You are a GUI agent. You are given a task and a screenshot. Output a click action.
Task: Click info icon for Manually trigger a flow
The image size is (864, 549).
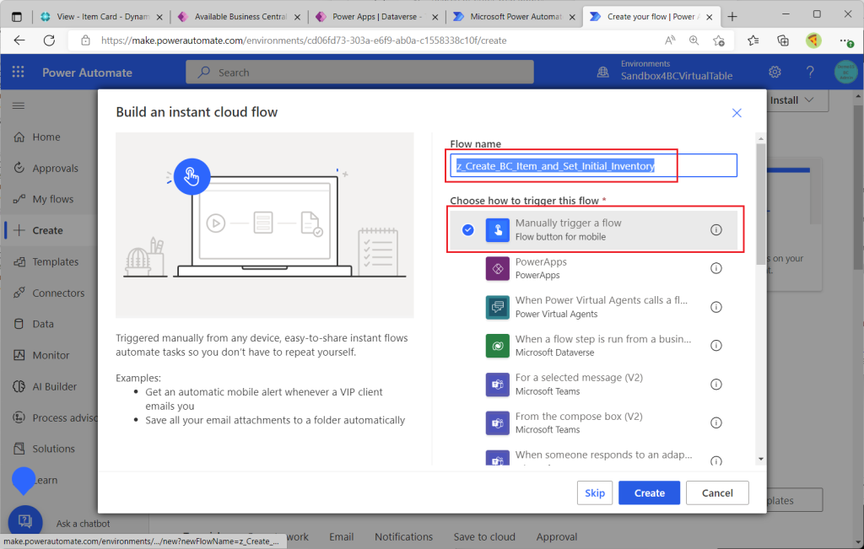tap(715, 229)
